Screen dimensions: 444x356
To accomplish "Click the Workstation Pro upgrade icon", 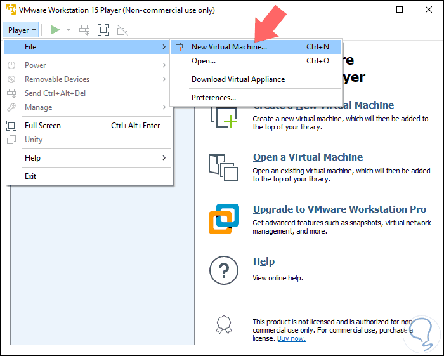I will click(224, 219).
